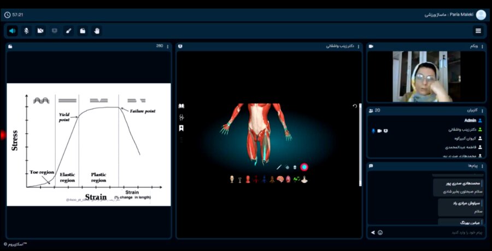The image size is (492, 251).
Task: Click the pink and cyan color circle
Action: point(304,166)
